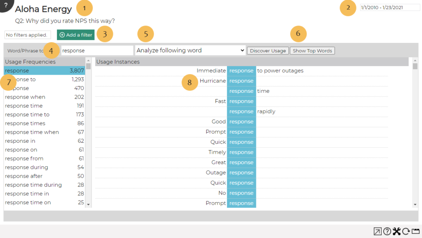This screenshot has height=238, width=422.
Task: Open the No filters applied selector
Action: point(27,35)
